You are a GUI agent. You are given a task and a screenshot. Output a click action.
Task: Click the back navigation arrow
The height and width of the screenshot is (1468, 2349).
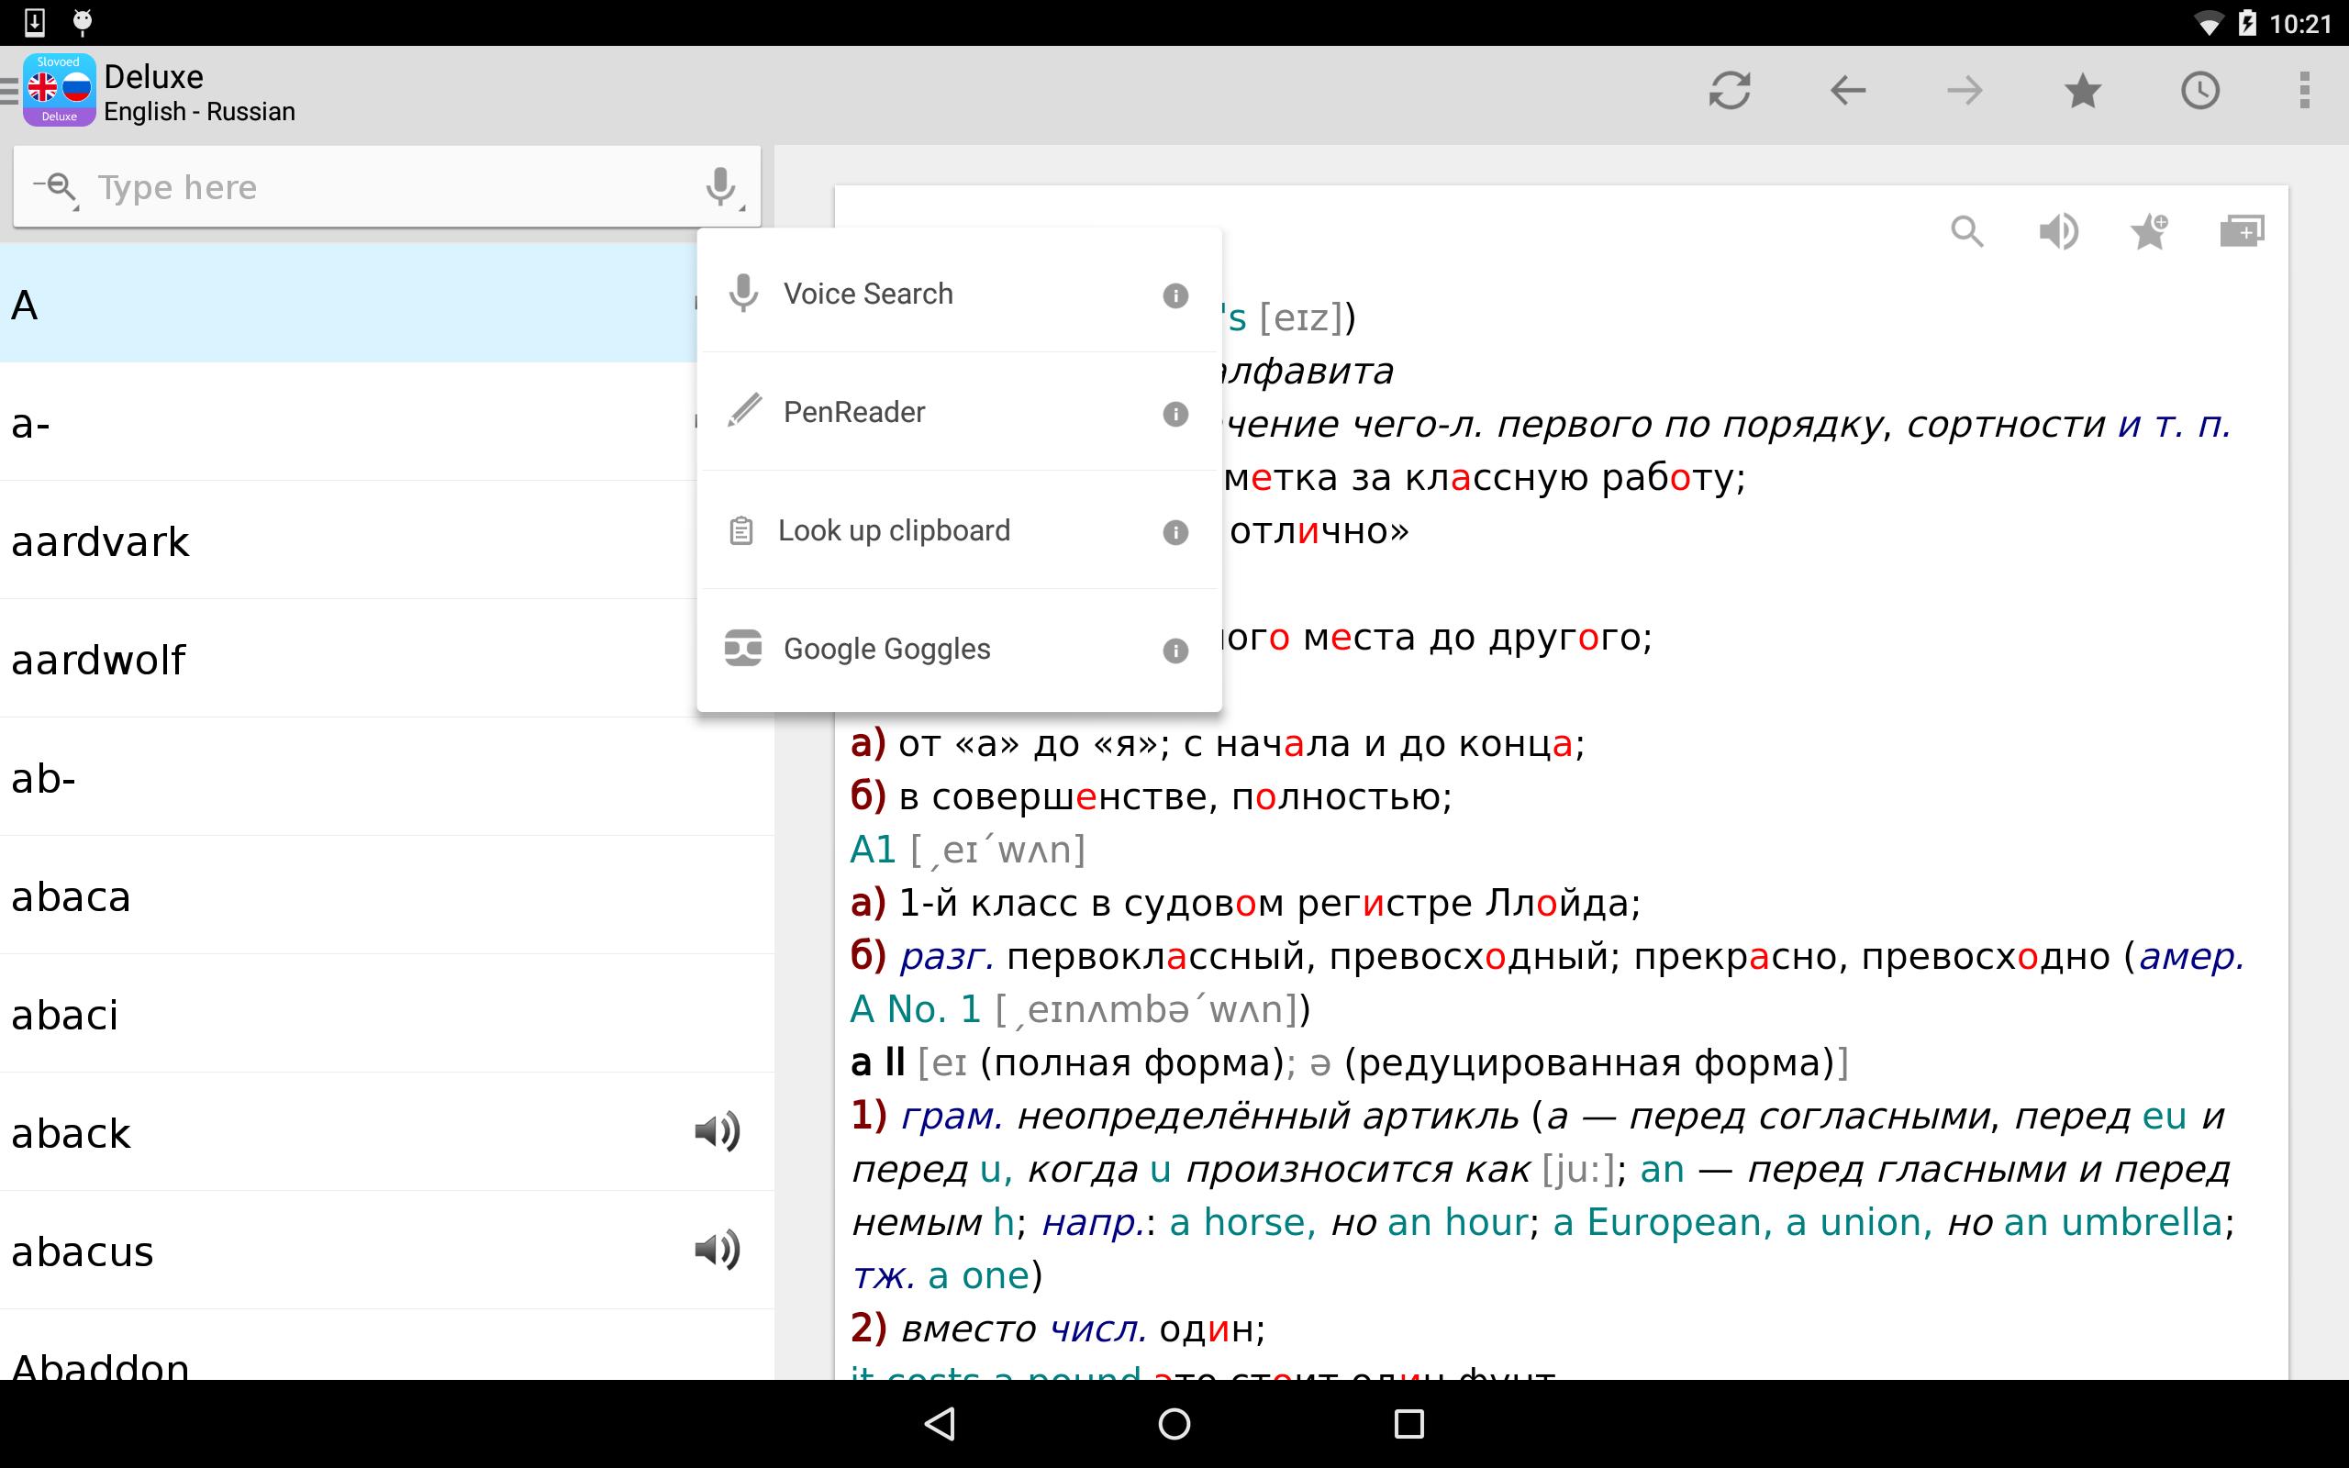click(x=1847, y=92)
